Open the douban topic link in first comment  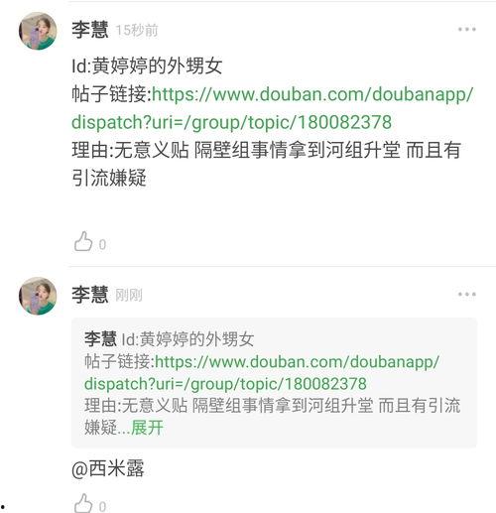tap(273, 108)
